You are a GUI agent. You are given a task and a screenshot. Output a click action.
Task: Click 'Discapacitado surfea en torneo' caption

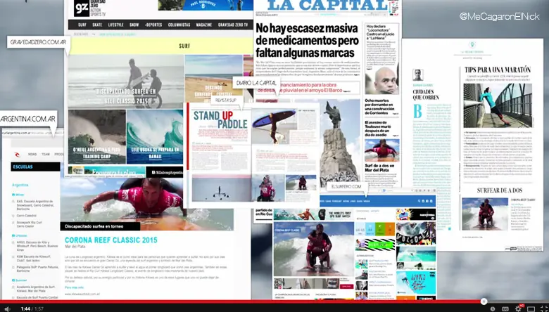click(100, 226)
